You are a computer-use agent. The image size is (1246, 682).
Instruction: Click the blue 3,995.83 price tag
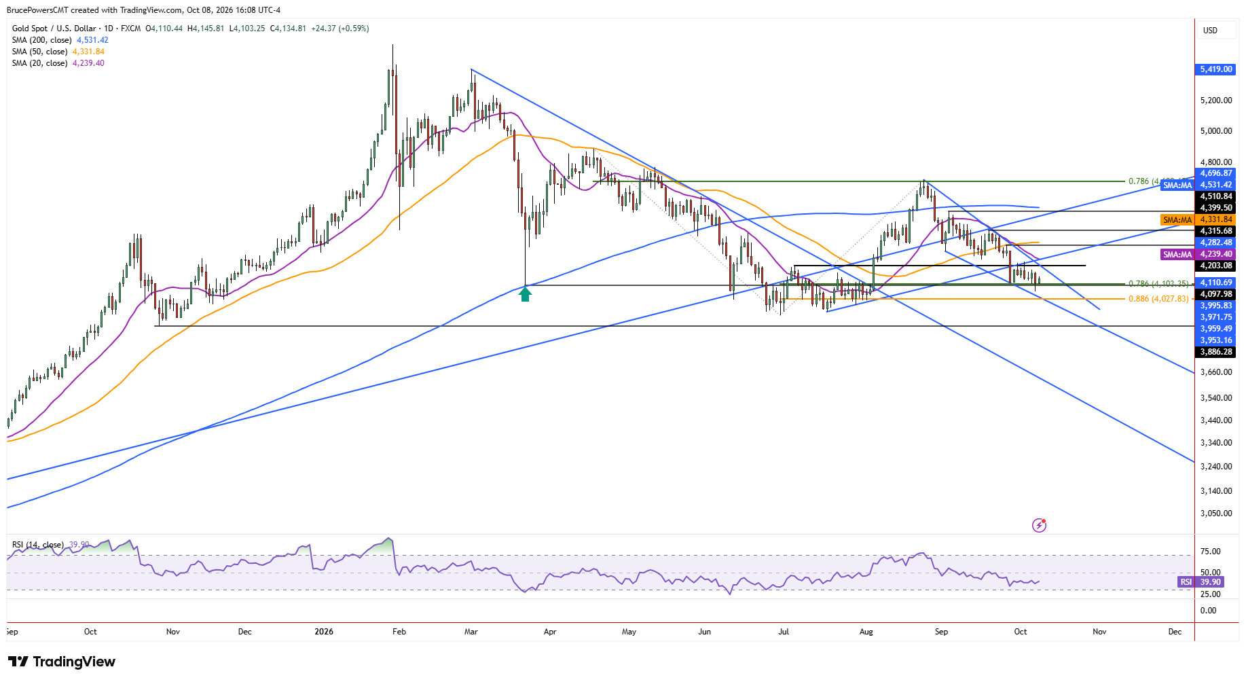pyautogui.click(x=1215, y=306)
